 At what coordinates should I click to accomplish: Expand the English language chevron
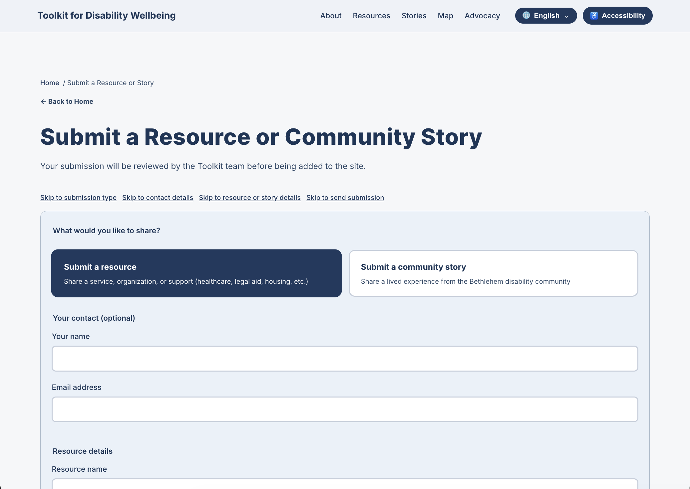point(567,16)
